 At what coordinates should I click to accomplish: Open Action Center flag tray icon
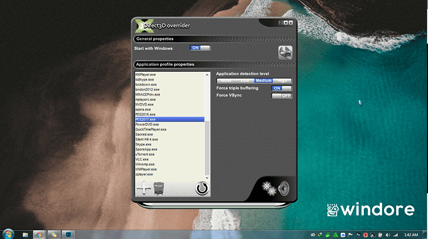[350, 235]
